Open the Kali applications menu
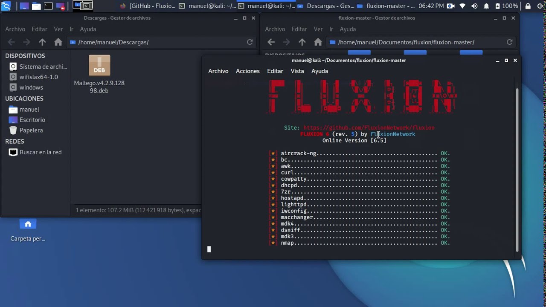Viewport: 546px width, 307px height. [6, 6]
